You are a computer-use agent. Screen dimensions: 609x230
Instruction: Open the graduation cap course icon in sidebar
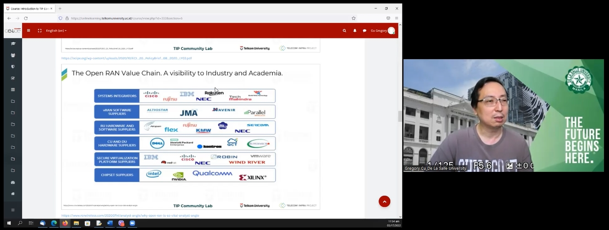(13, 44)
